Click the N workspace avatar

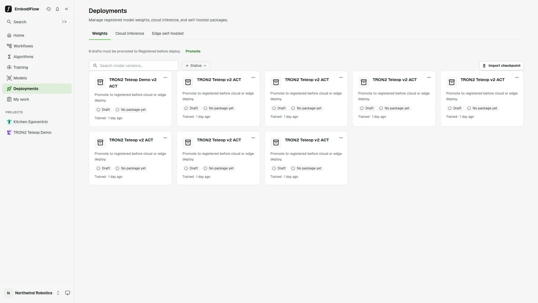[8, 293]
